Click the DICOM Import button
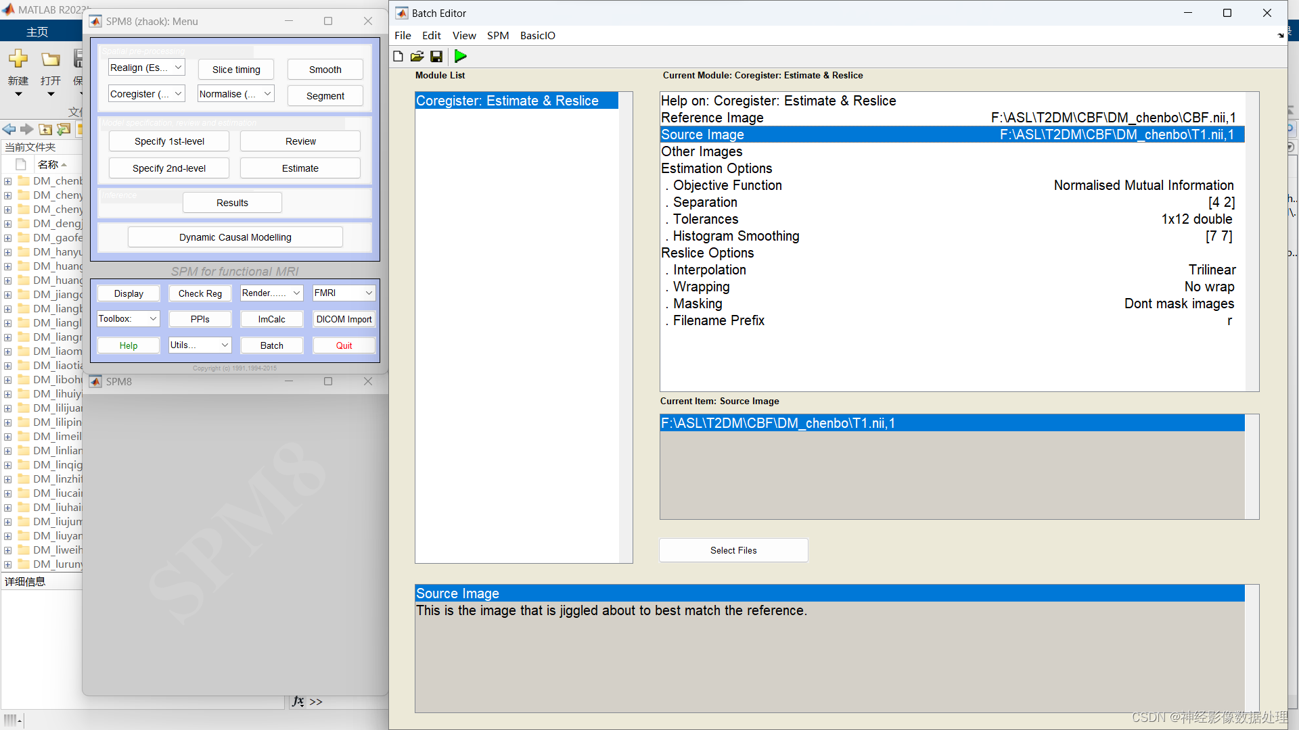 (x=344, y=319)
